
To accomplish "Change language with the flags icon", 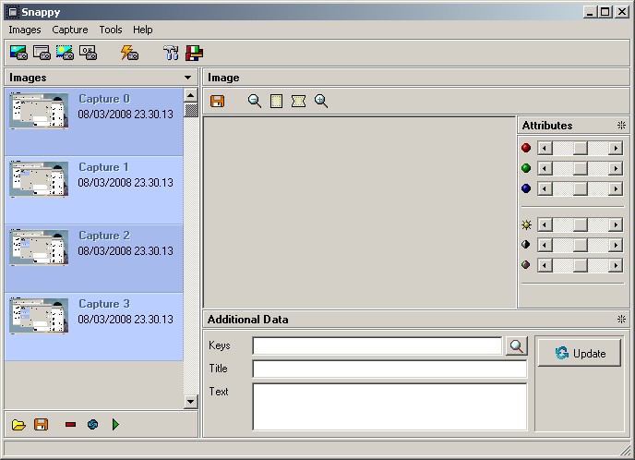I will pyautogui.click(x=194, y=53).
